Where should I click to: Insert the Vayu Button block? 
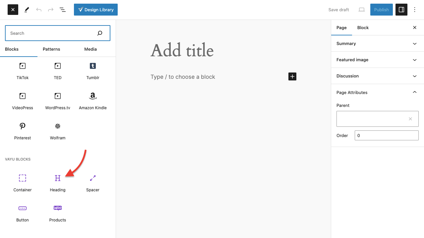pyautogui.click(x=23, y=213)
